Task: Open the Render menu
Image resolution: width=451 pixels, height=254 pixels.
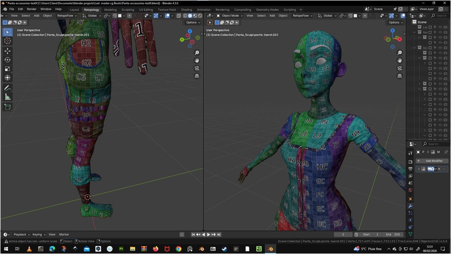Action: [x=32, y=9]
